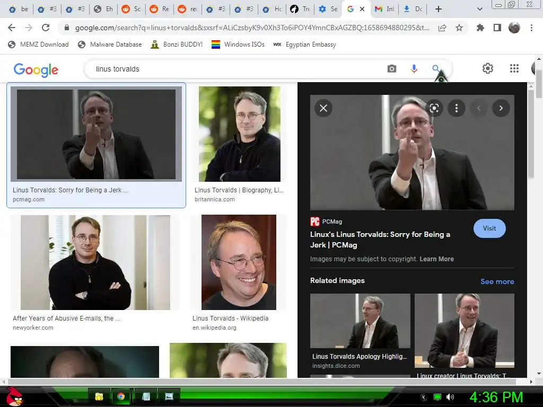Click the Chrome taskbar icon
Screen dimensions: 543x407
click(121, 396)
